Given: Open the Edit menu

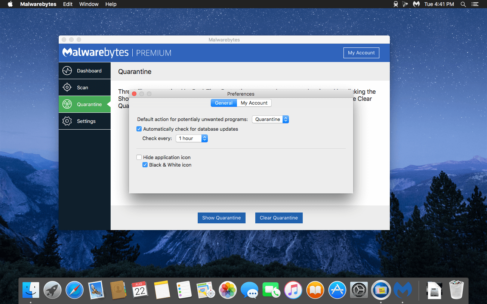Looking at the screenshot, I should click(68, 4).
